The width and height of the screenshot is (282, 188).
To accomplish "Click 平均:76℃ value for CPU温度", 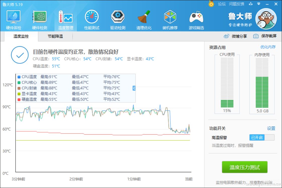I will click(112, 77).
